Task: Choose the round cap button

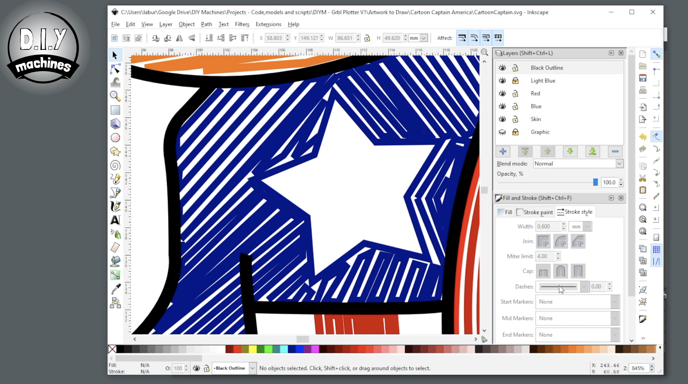Action: tap(561, 271)
